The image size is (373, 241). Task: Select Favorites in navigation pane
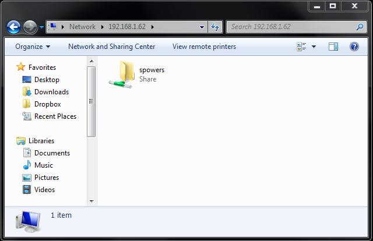tap(42, 68)
